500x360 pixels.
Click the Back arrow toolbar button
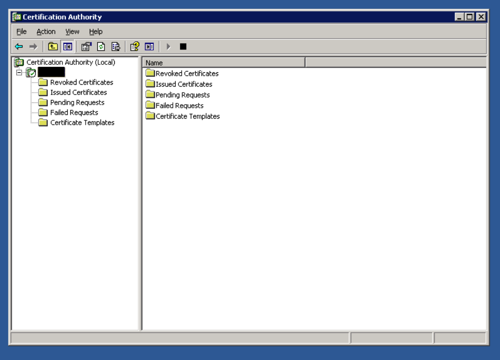click(19, 47)
